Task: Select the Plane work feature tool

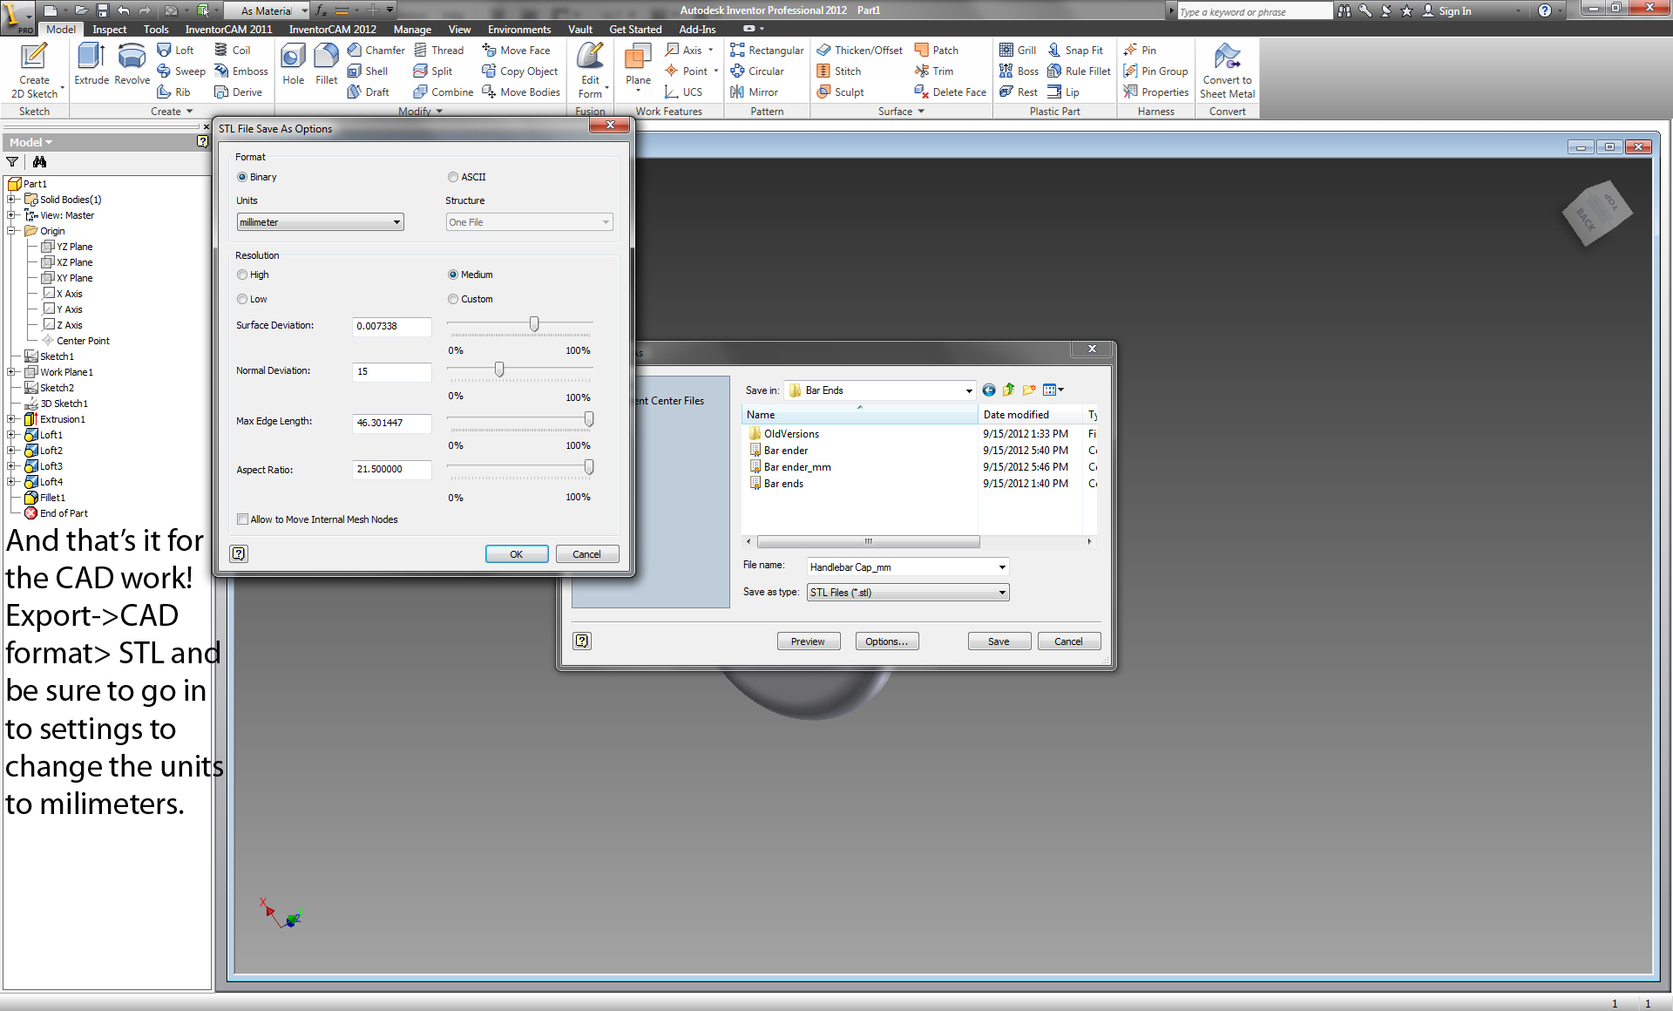Action: 638,66
